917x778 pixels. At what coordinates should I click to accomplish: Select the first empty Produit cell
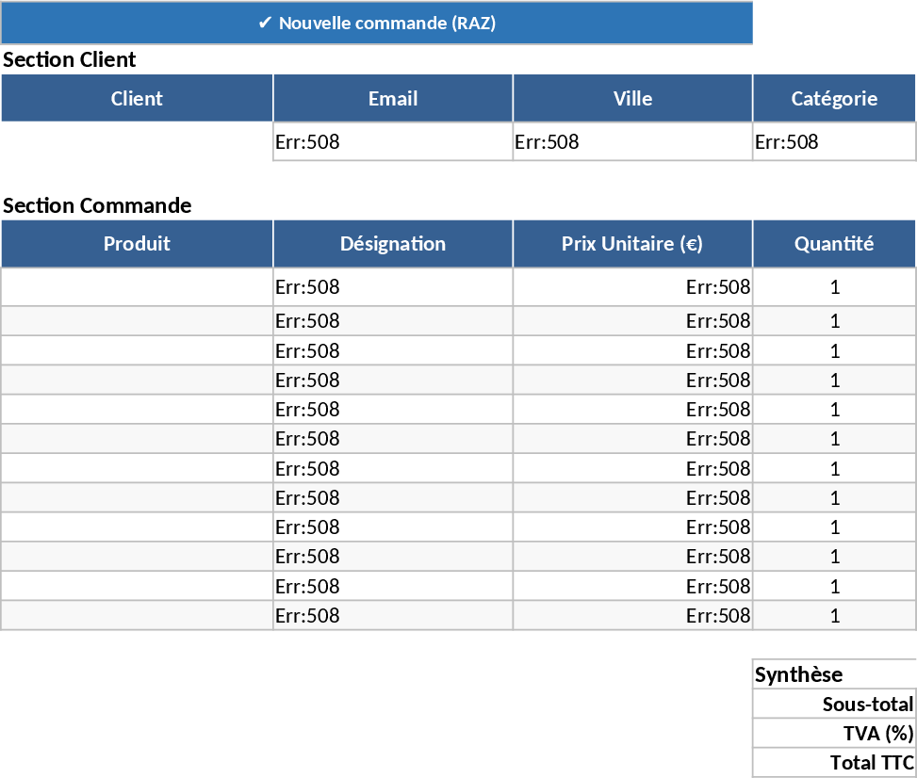click(137, 286)
